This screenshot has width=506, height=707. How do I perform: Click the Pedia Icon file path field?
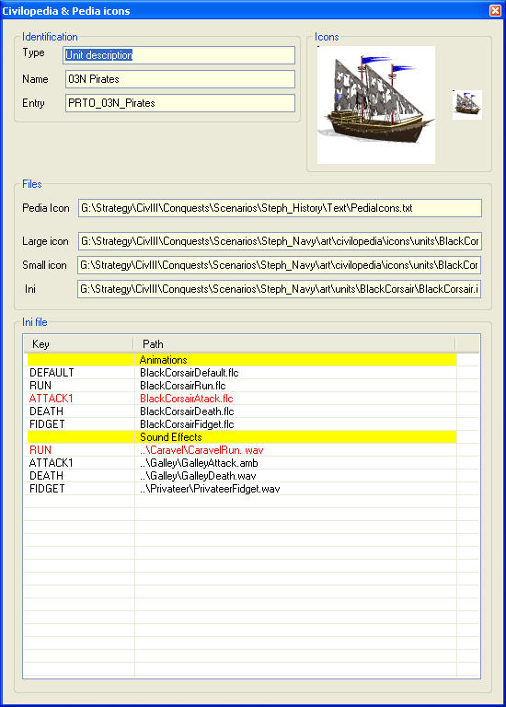click(x=280, y=208)
